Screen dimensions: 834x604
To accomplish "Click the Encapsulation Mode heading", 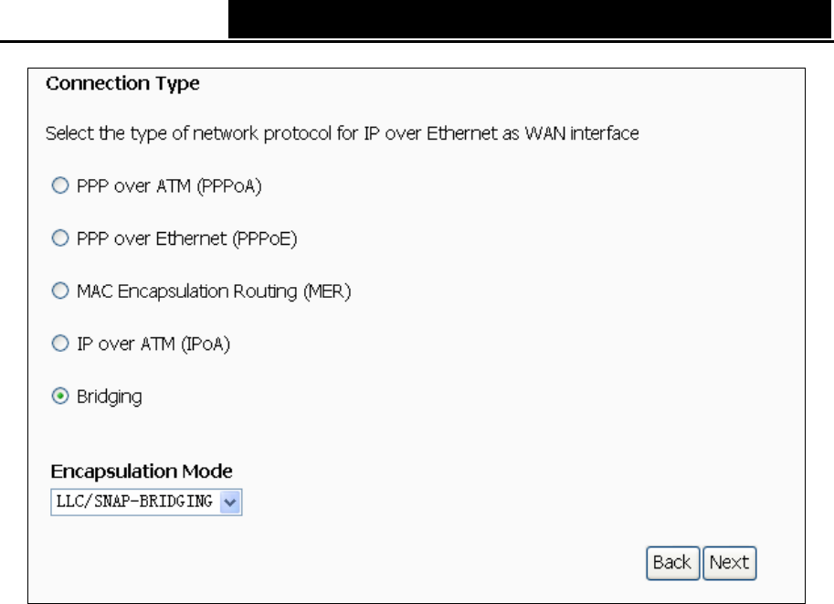I will (x=142, y=472).
